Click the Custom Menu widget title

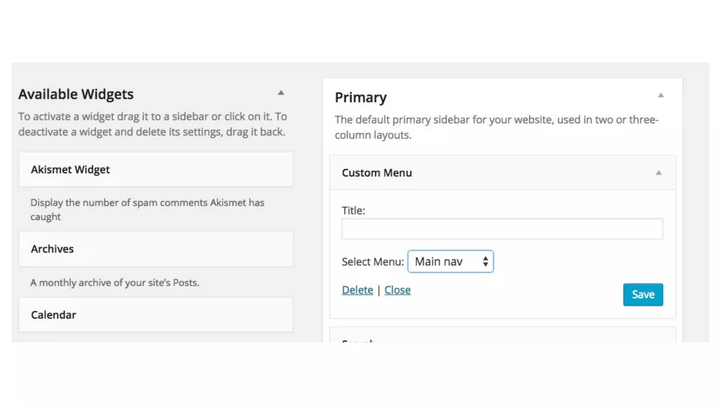tap(377, 173)
